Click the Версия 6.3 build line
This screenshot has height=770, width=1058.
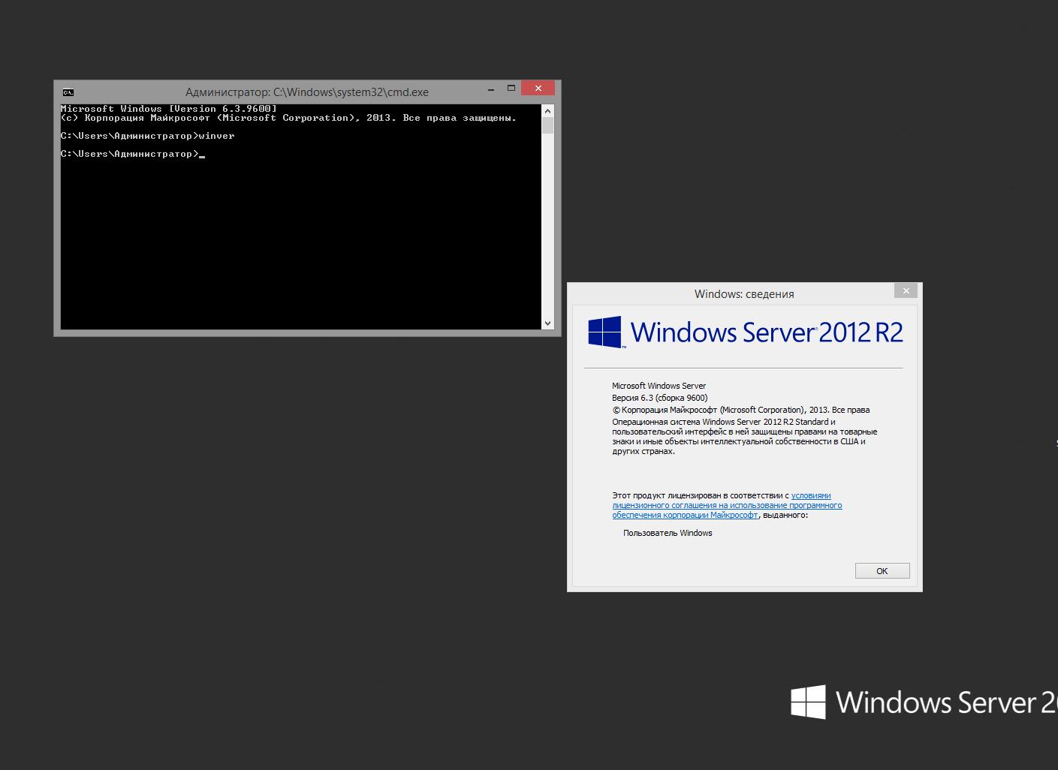point(659,398)
